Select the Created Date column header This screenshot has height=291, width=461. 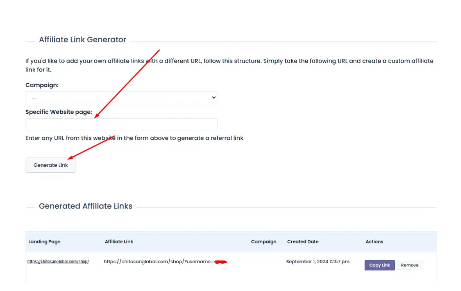point(302,242)
